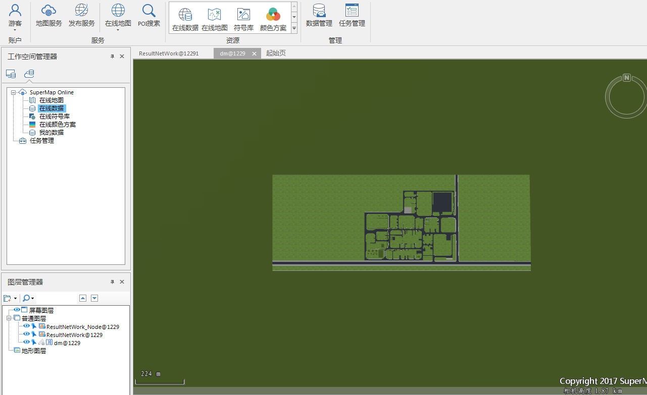Select layer name ResultNetWork@1229 in layer manager
The height and width of the screenshot is (395, 647).
[x=75, y=335]
